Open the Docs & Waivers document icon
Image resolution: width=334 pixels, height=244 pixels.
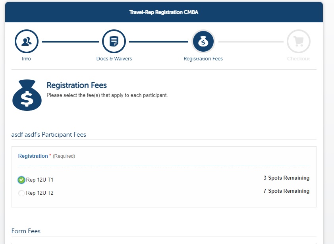click(114, 41)
